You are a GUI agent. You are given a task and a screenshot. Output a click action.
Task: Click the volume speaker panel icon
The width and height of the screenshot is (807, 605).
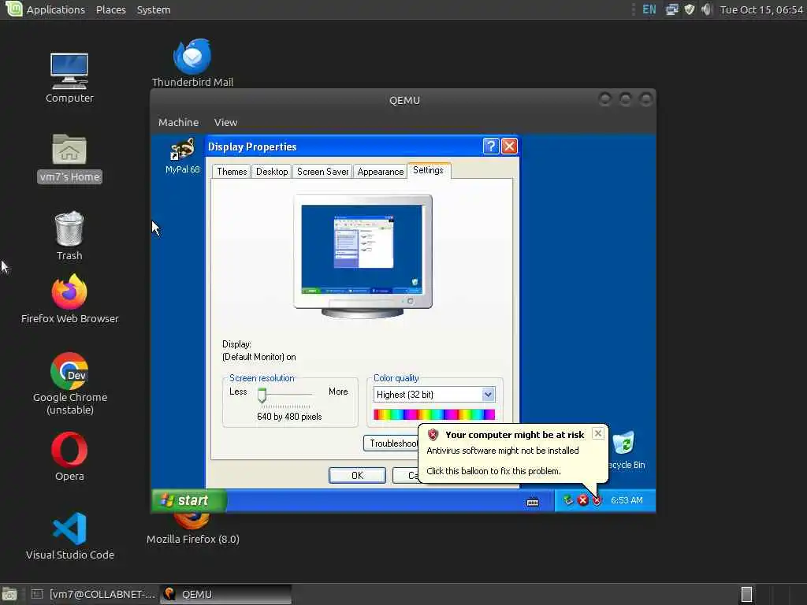(707, 9)
